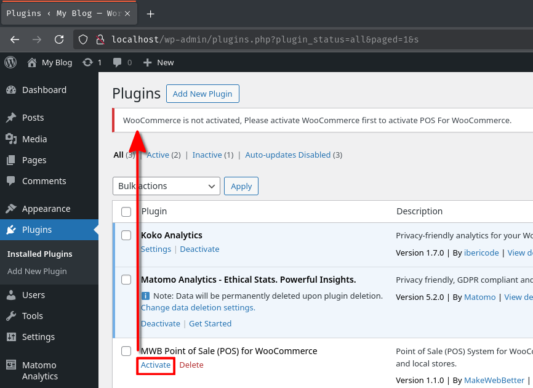Check the Matomo Analytics plugin checkbox
Screen dimensions: 533x388
[126, 280]
